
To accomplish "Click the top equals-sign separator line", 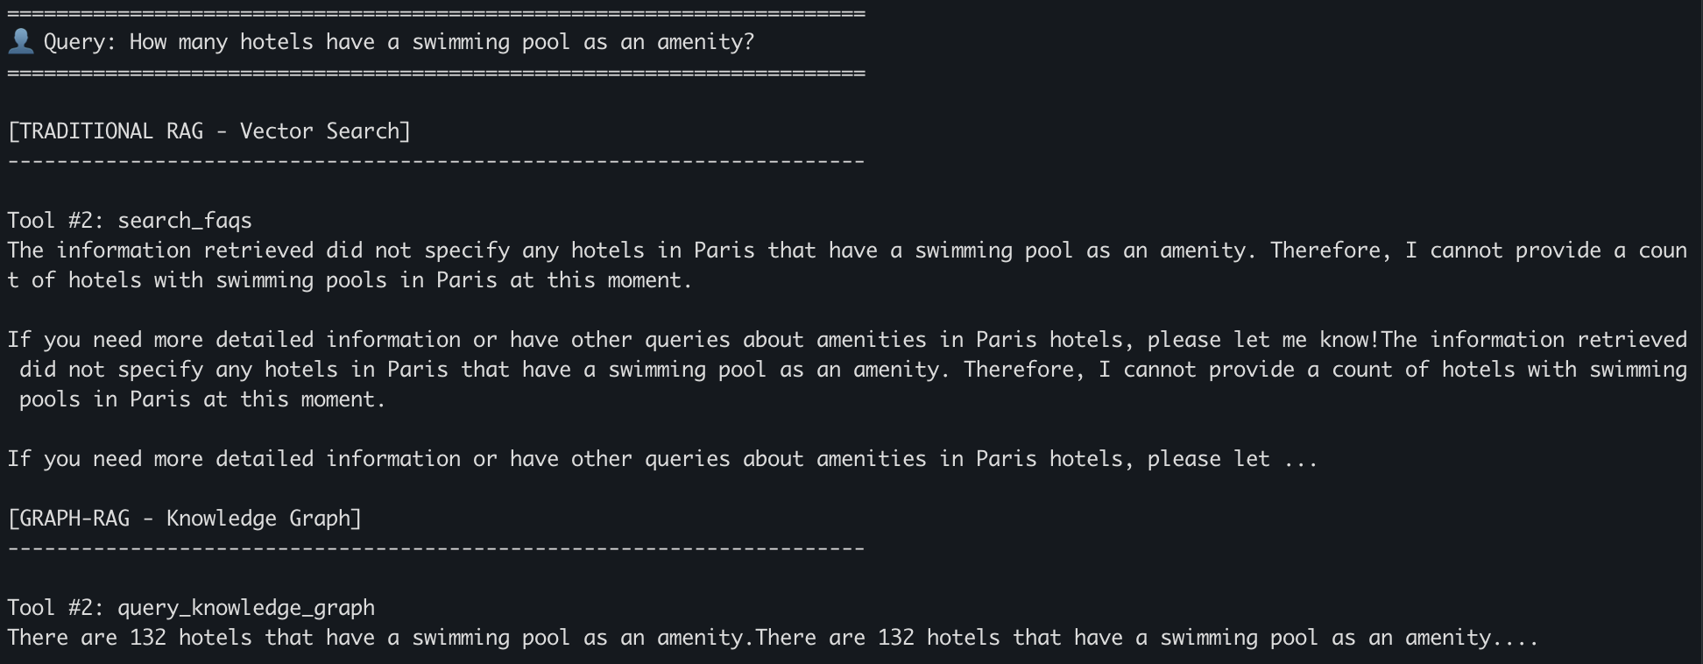I will click(435, 13).
